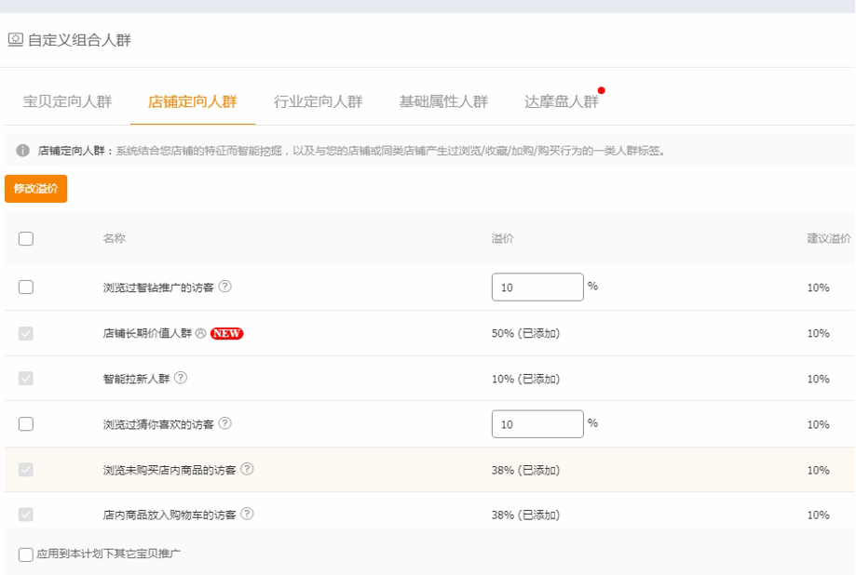Click help icon beside 智能拉新人群
Screen dimensions: 856x575
pyautogui.click(x=181, y=378)
